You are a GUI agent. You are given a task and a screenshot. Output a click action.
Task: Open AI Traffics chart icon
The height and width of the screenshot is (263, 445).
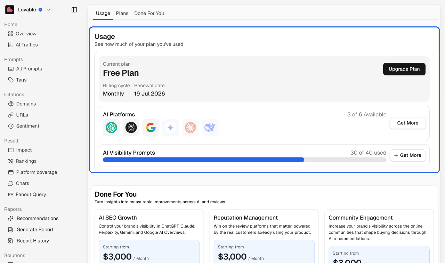[10, 45]
